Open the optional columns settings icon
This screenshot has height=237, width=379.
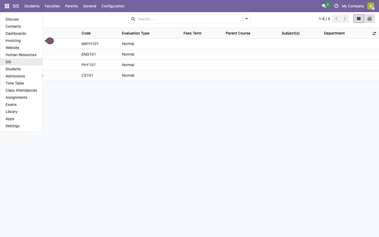(374, 33)
